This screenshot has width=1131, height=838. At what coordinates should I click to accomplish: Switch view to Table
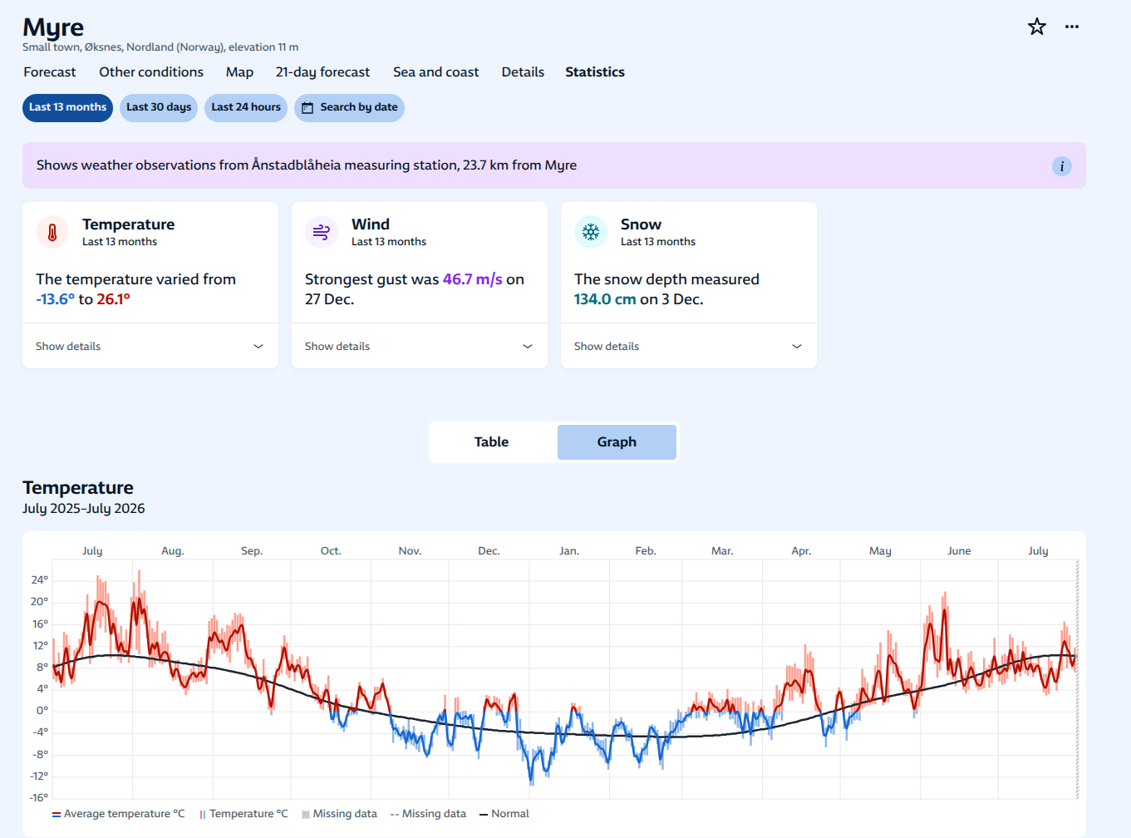[492, 442]
